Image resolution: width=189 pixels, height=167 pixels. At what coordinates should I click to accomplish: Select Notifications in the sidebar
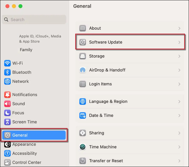pos(34,95)
